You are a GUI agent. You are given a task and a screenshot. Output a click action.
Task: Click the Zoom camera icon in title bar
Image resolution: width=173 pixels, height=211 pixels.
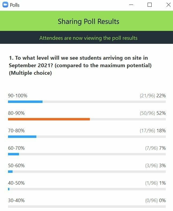click(5, 5)
